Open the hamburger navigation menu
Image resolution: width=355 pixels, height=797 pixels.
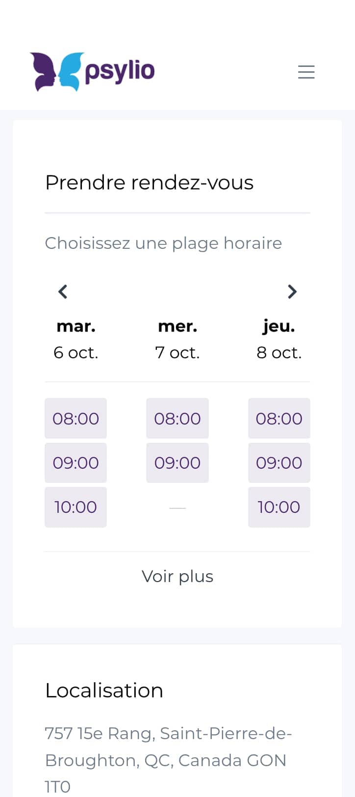pos(306,72)
